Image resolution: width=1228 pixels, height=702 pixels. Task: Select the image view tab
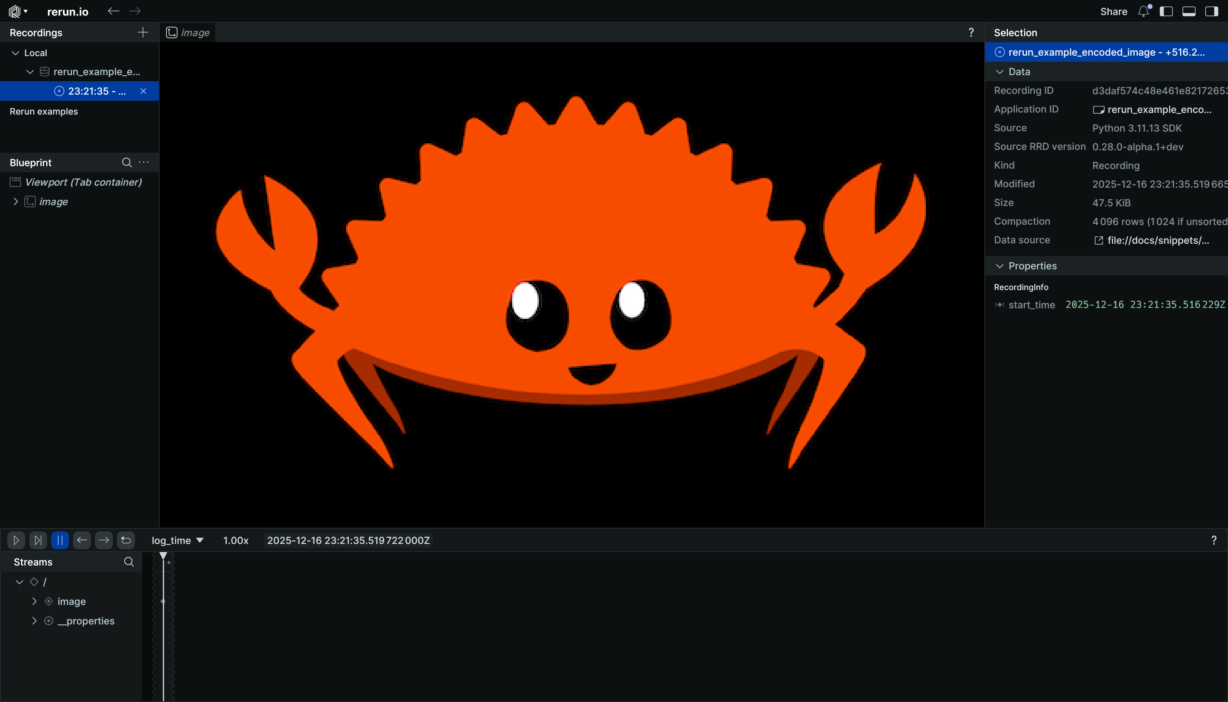(188, 32)
